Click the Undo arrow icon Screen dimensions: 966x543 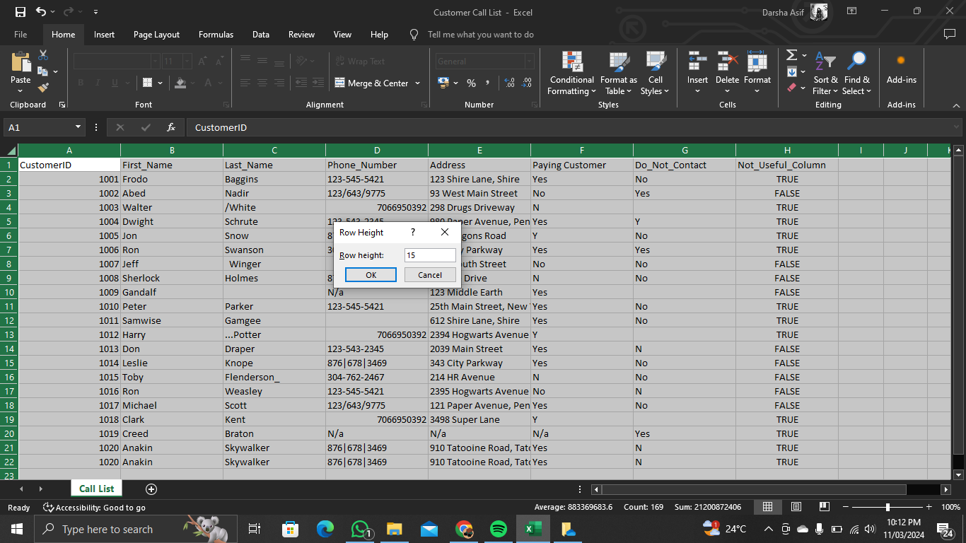(41, 12)
